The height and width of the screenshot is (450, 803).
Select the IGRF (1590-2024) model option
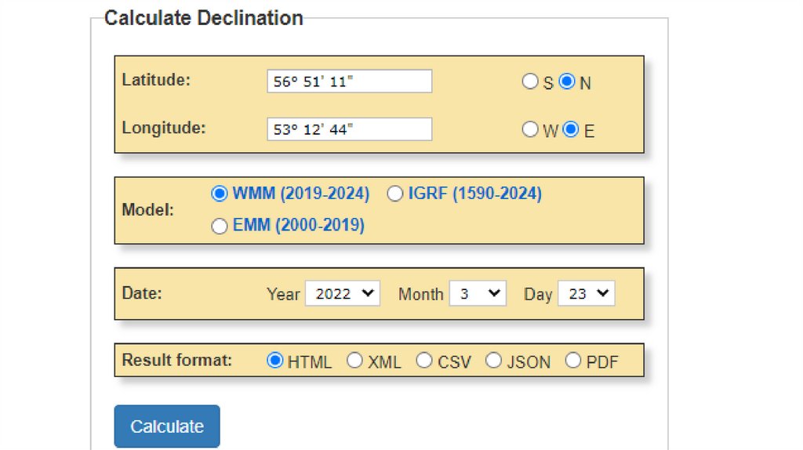point(395,193)
